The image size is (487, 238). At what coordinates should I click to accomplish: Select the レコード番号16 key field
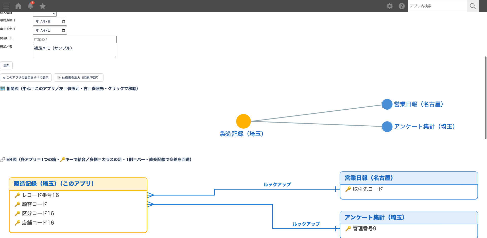37,195
